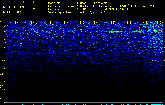Click the HROFFT title text
The height and width of the screenshot is (105, 165).
point(16,2)
